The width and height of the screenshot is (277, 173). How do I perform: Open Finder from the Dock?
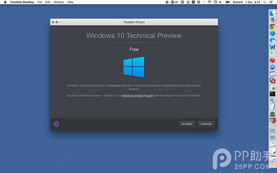coord(272,13)
